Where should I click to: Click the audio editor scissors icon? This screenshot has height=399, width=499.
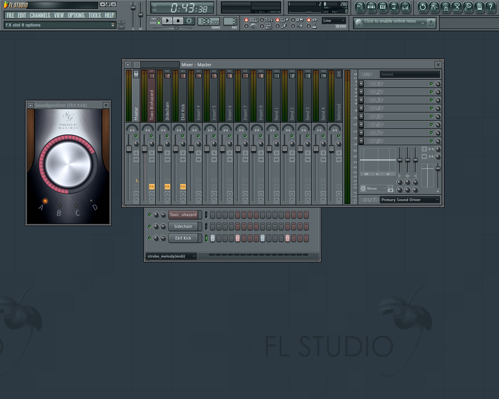pyautogui.click(x=457, y=7)
